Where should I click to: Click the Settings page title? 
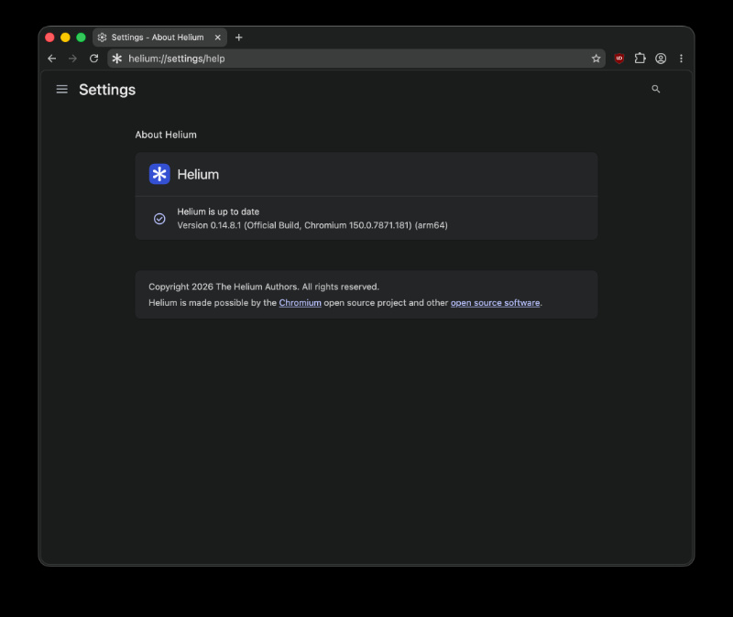107,90
